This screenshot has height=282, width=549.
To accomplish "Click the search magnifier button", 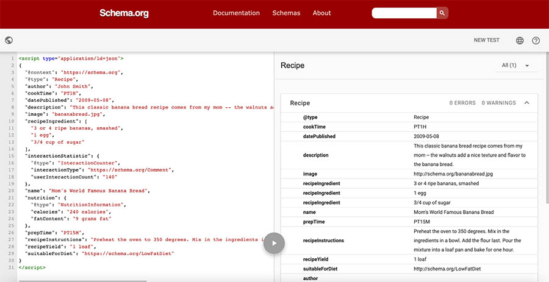I will click(442, 13).
